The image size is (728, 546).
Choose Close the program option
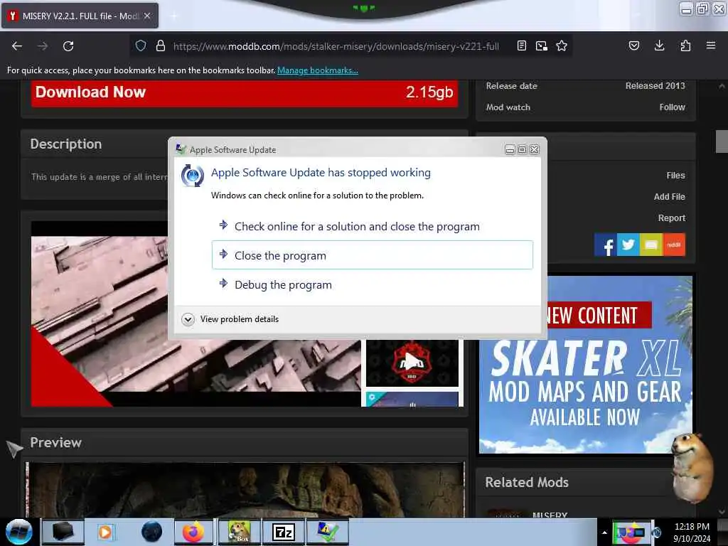click(x=373, y=255)
